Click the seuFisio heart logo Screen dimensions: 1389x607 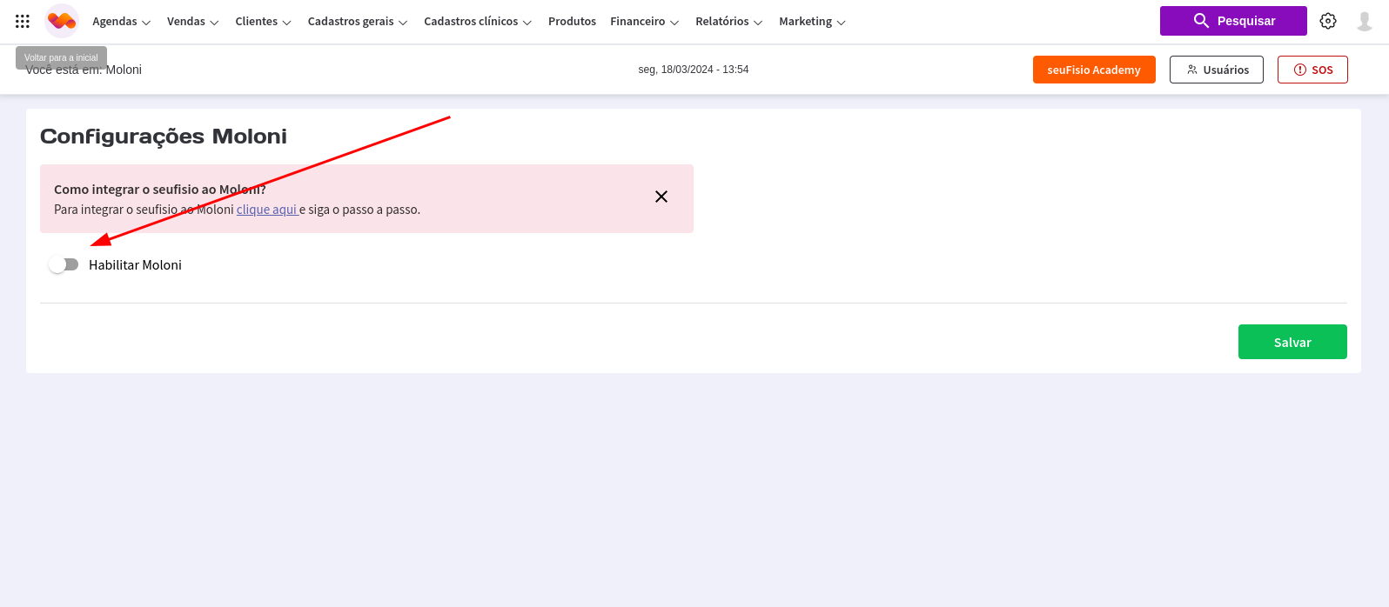62,21
